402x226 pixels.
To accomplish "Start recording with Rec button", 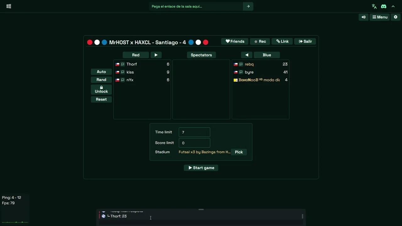I will point(260,41).
